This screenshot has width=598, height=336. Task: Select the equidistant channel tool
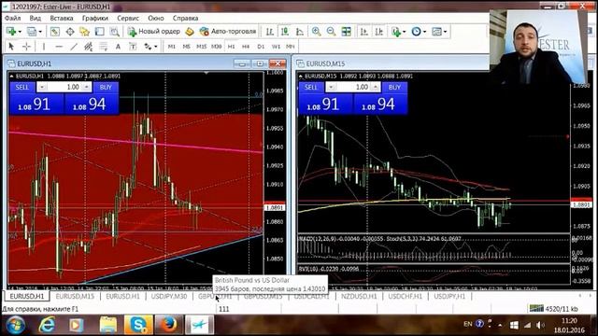click(89, 47)
